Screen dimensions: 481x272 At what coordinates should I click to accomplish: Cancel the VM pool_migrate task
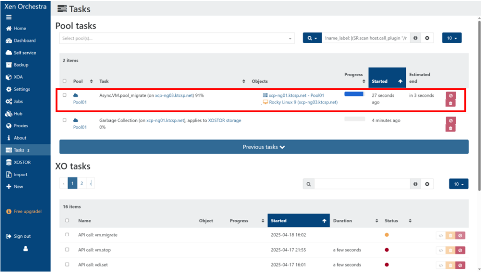450,95
